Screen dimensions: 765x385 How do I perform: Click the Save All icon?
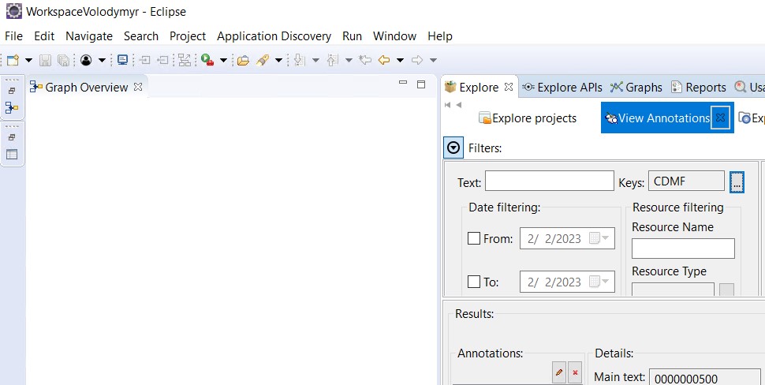(x=63, y=60)
